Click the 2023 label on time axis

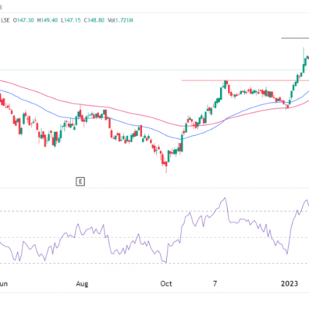pos(289,284)
